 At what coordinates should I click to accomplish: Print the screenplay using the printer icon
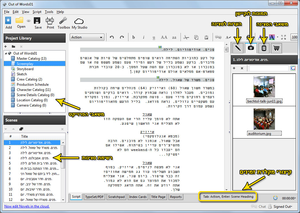(x=50, y=20)
